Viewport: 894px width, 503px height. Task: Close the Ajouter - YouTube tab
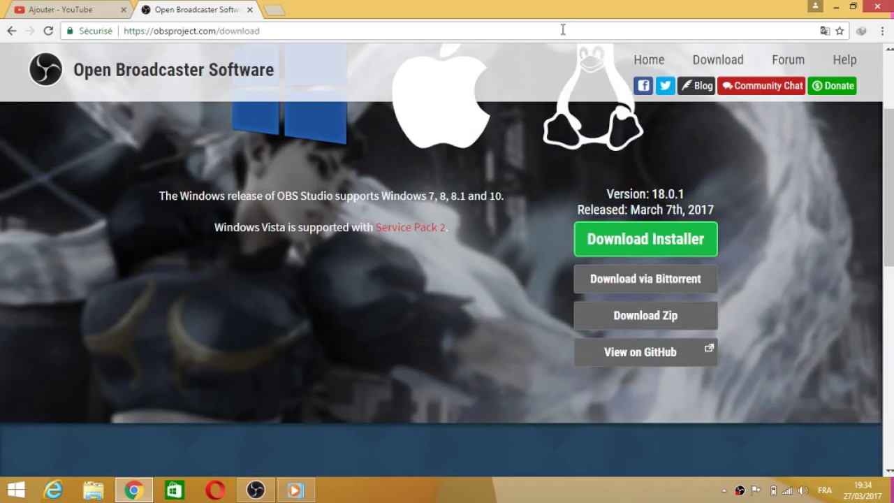click(124, 10)
